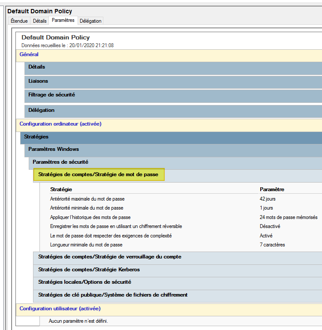Expand the Liaisons section bar
The image size is (322, 330).
[38, 81]
